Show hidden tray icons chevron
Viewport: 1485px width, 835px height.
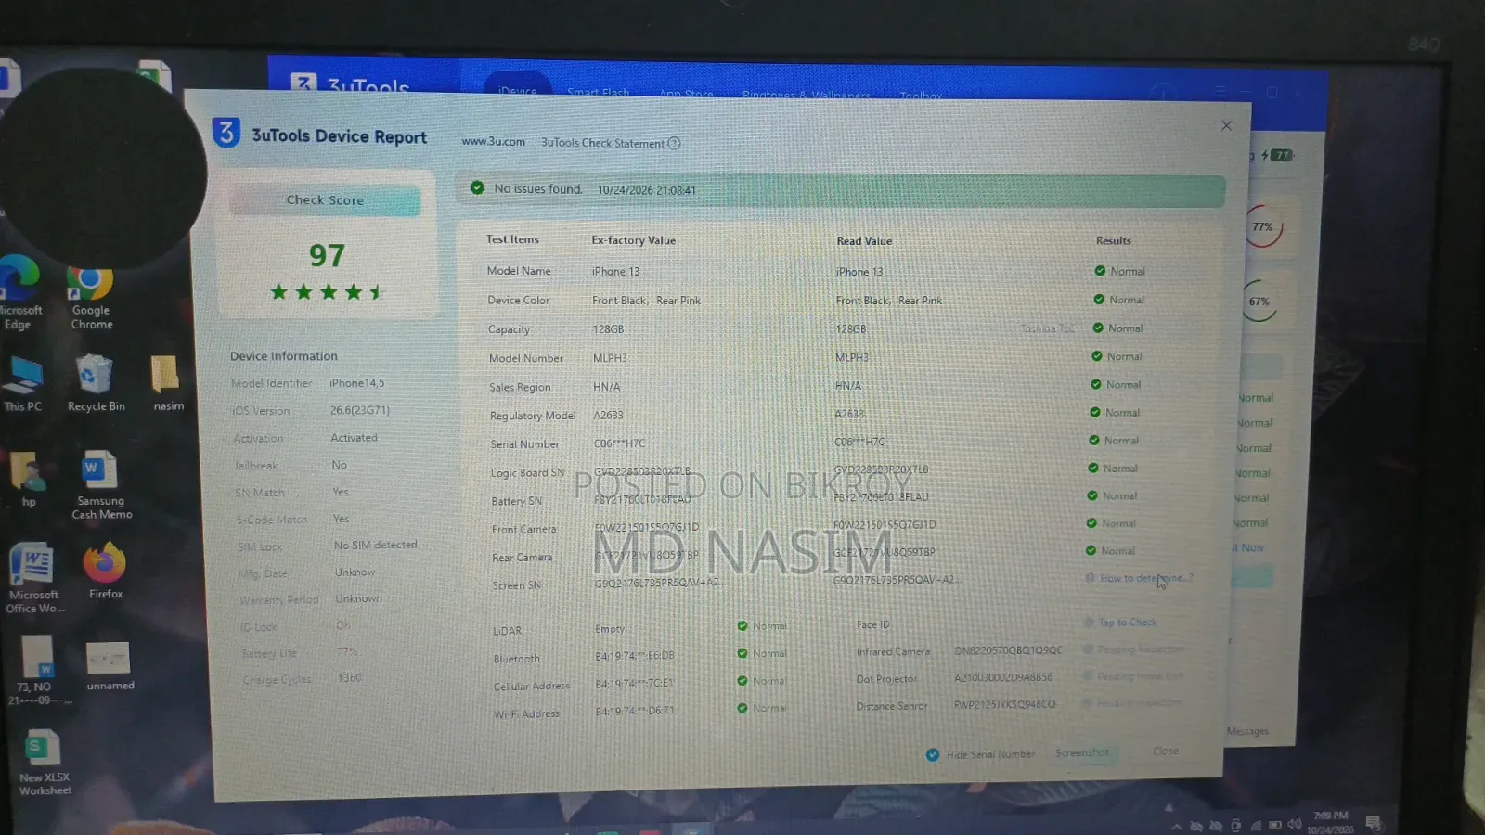(x=1176, y=826)
